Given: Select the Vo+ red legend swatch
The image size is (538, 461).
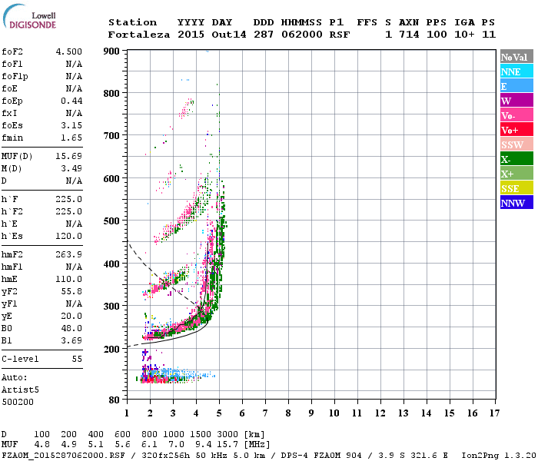Looking at the screenshot, I should click(x=516, y=129).
